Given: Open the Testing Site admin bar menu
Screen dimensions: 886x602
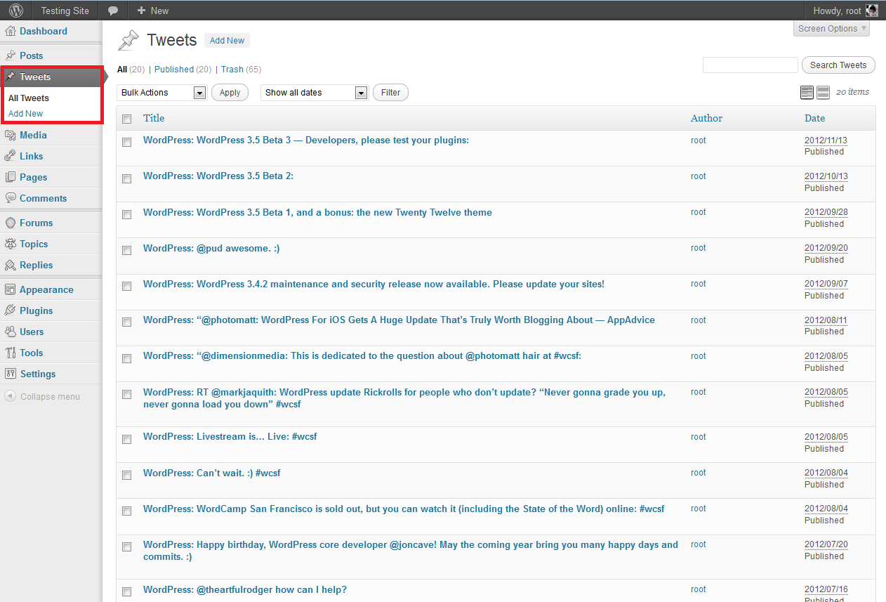Looking at the screenshot, I should (65, 11).
